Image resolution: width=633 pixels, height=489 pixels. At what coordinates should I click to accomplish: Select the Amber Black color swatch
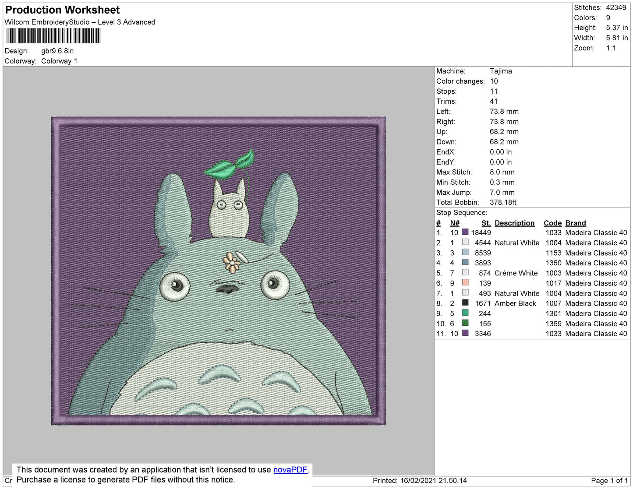[x=465, y=303]
